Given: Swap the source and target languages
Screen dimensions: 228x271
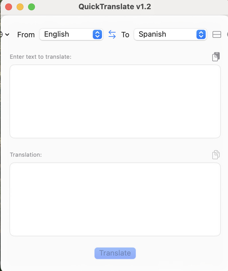Looking at the screenshot, I should point(112,35).
